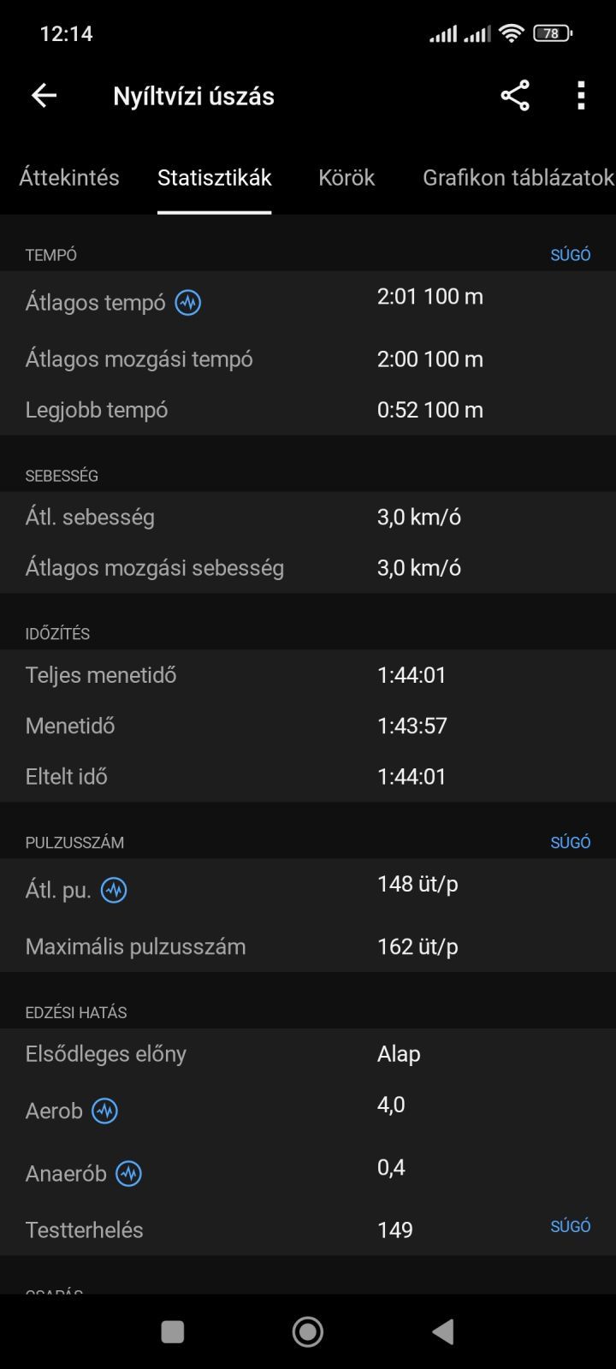Open the share icon

point(515,96)
